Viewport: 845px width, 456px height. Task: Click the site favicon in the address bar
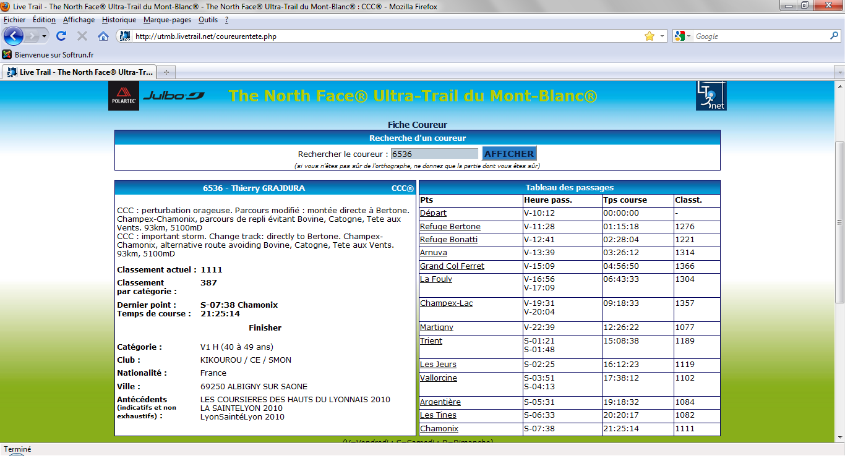point(125,36)
